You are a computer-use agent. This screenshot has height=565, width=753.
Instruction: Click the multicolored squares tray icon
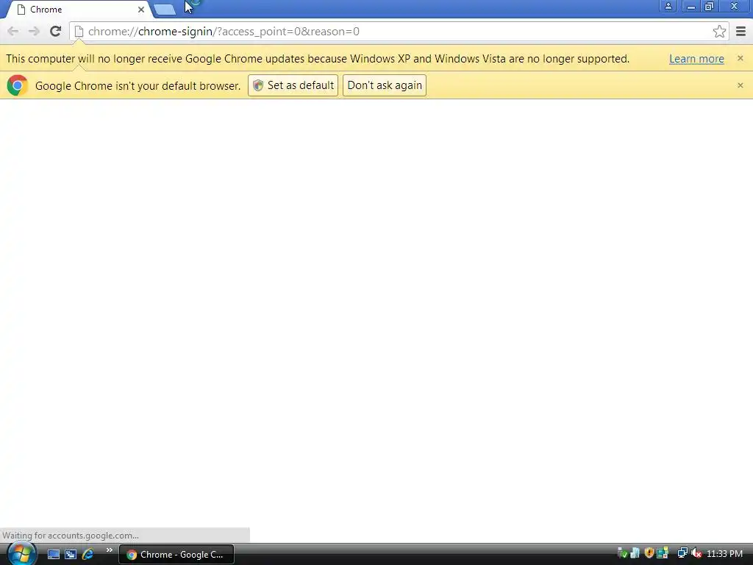coord(663,553)
